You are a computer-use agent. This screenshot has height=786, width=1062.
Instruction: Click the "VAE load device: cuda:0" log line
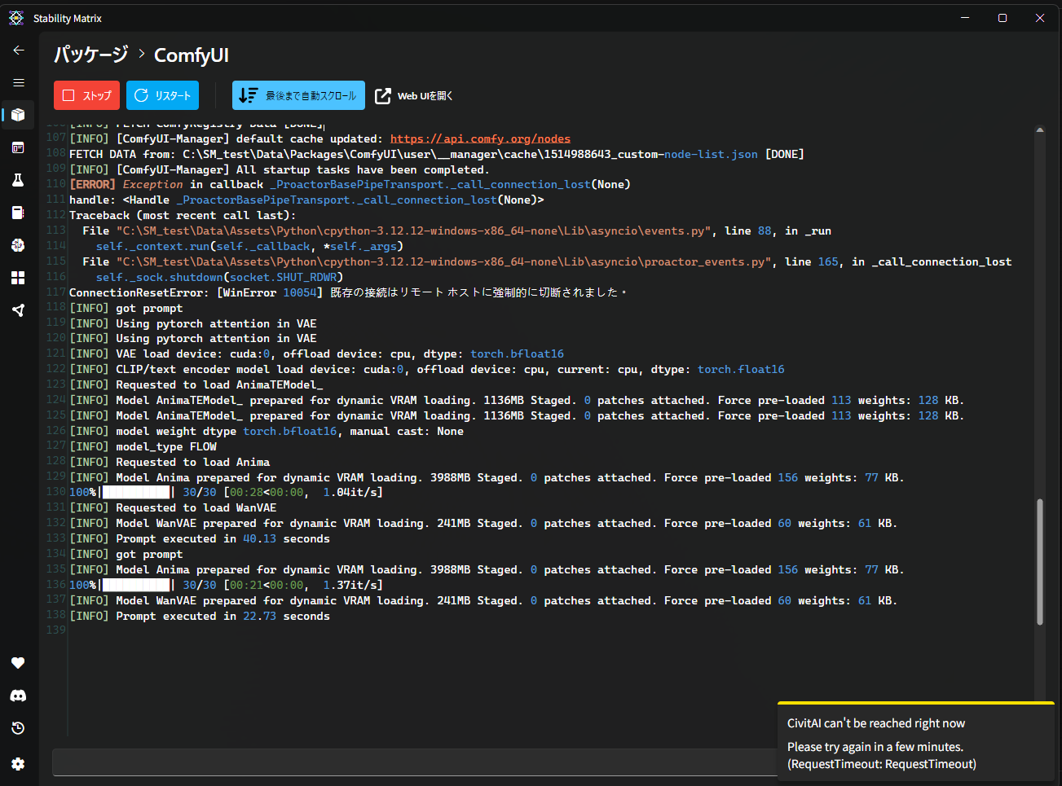coord(316,354)
